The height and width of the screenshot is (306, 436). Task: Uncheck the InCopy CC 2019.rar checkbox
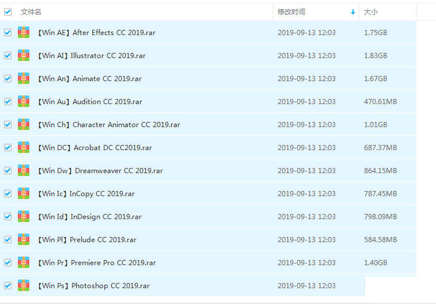point(8,193)
